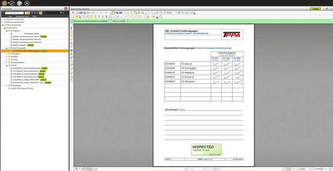Click the INSPECTED stamp on the document
Screen dimensions: 333x171
coord(206,149)
